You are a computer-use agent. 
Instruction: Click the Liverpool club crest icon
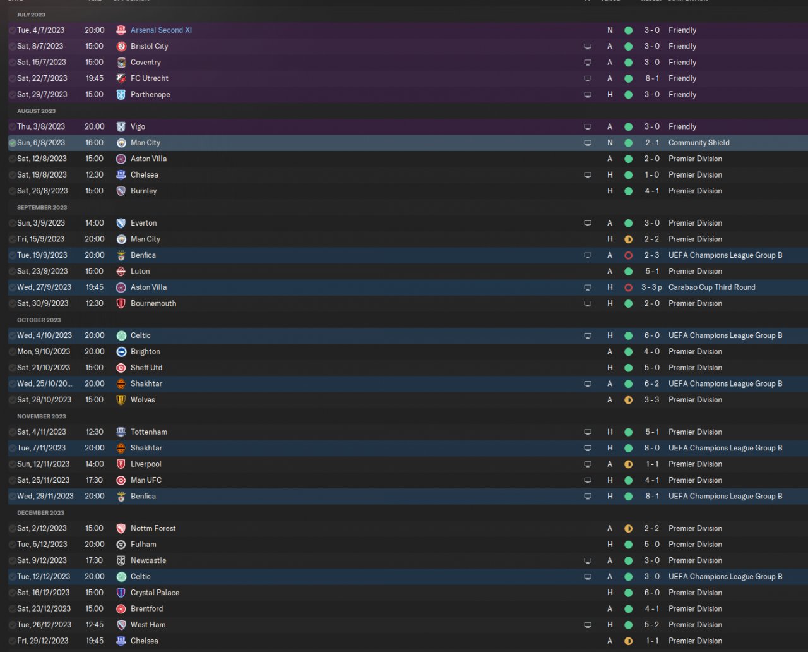(x=121, y=464)
